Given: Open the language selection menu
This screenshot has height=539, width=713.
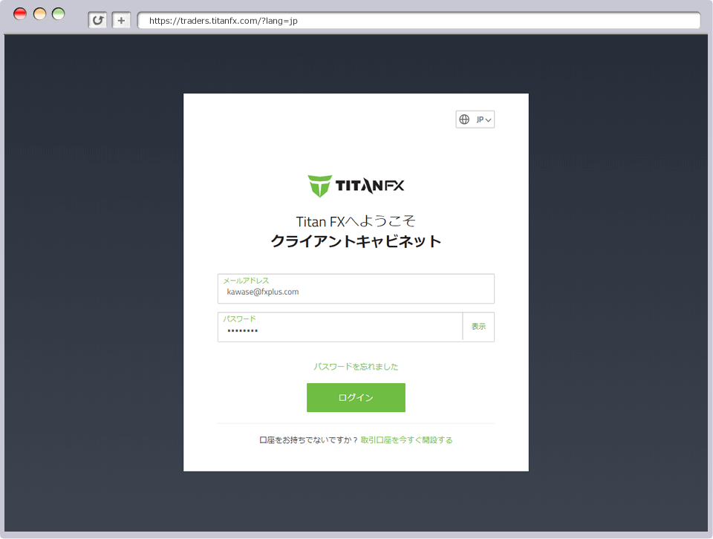Looking at the screenshot, I should [x=475, y=119].
